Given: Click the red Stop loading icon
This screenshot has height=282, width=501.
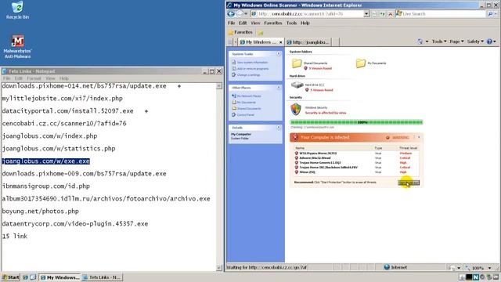Looking at the screenshot, I should (390, 14).
